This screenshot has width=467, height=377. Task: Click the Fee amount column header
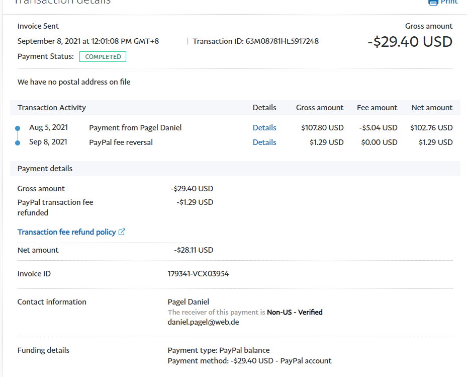point(377,108)
